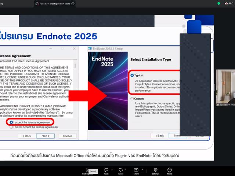
Task: Click the EndNote 2025.1 Setup title icon
Action: coord(90,49)
